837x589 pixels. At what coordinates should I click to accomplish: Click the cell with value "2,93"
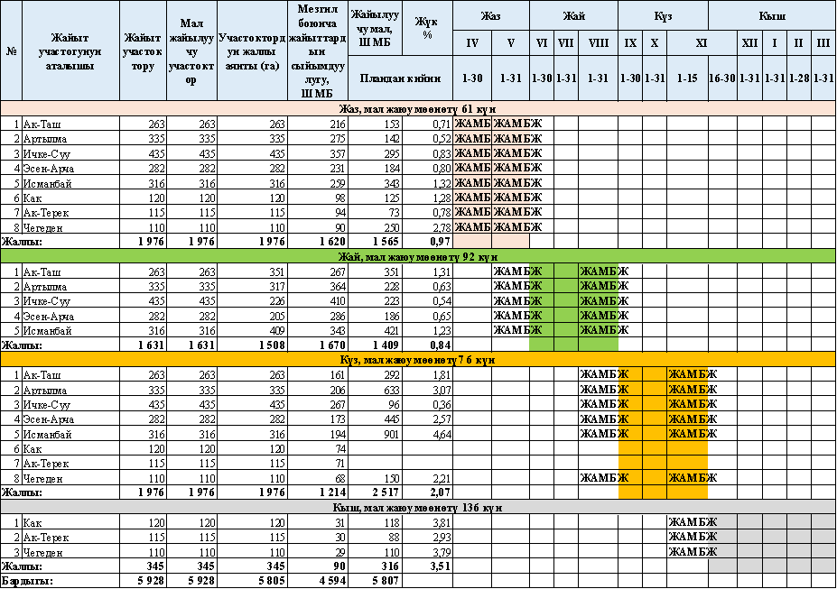427,538
